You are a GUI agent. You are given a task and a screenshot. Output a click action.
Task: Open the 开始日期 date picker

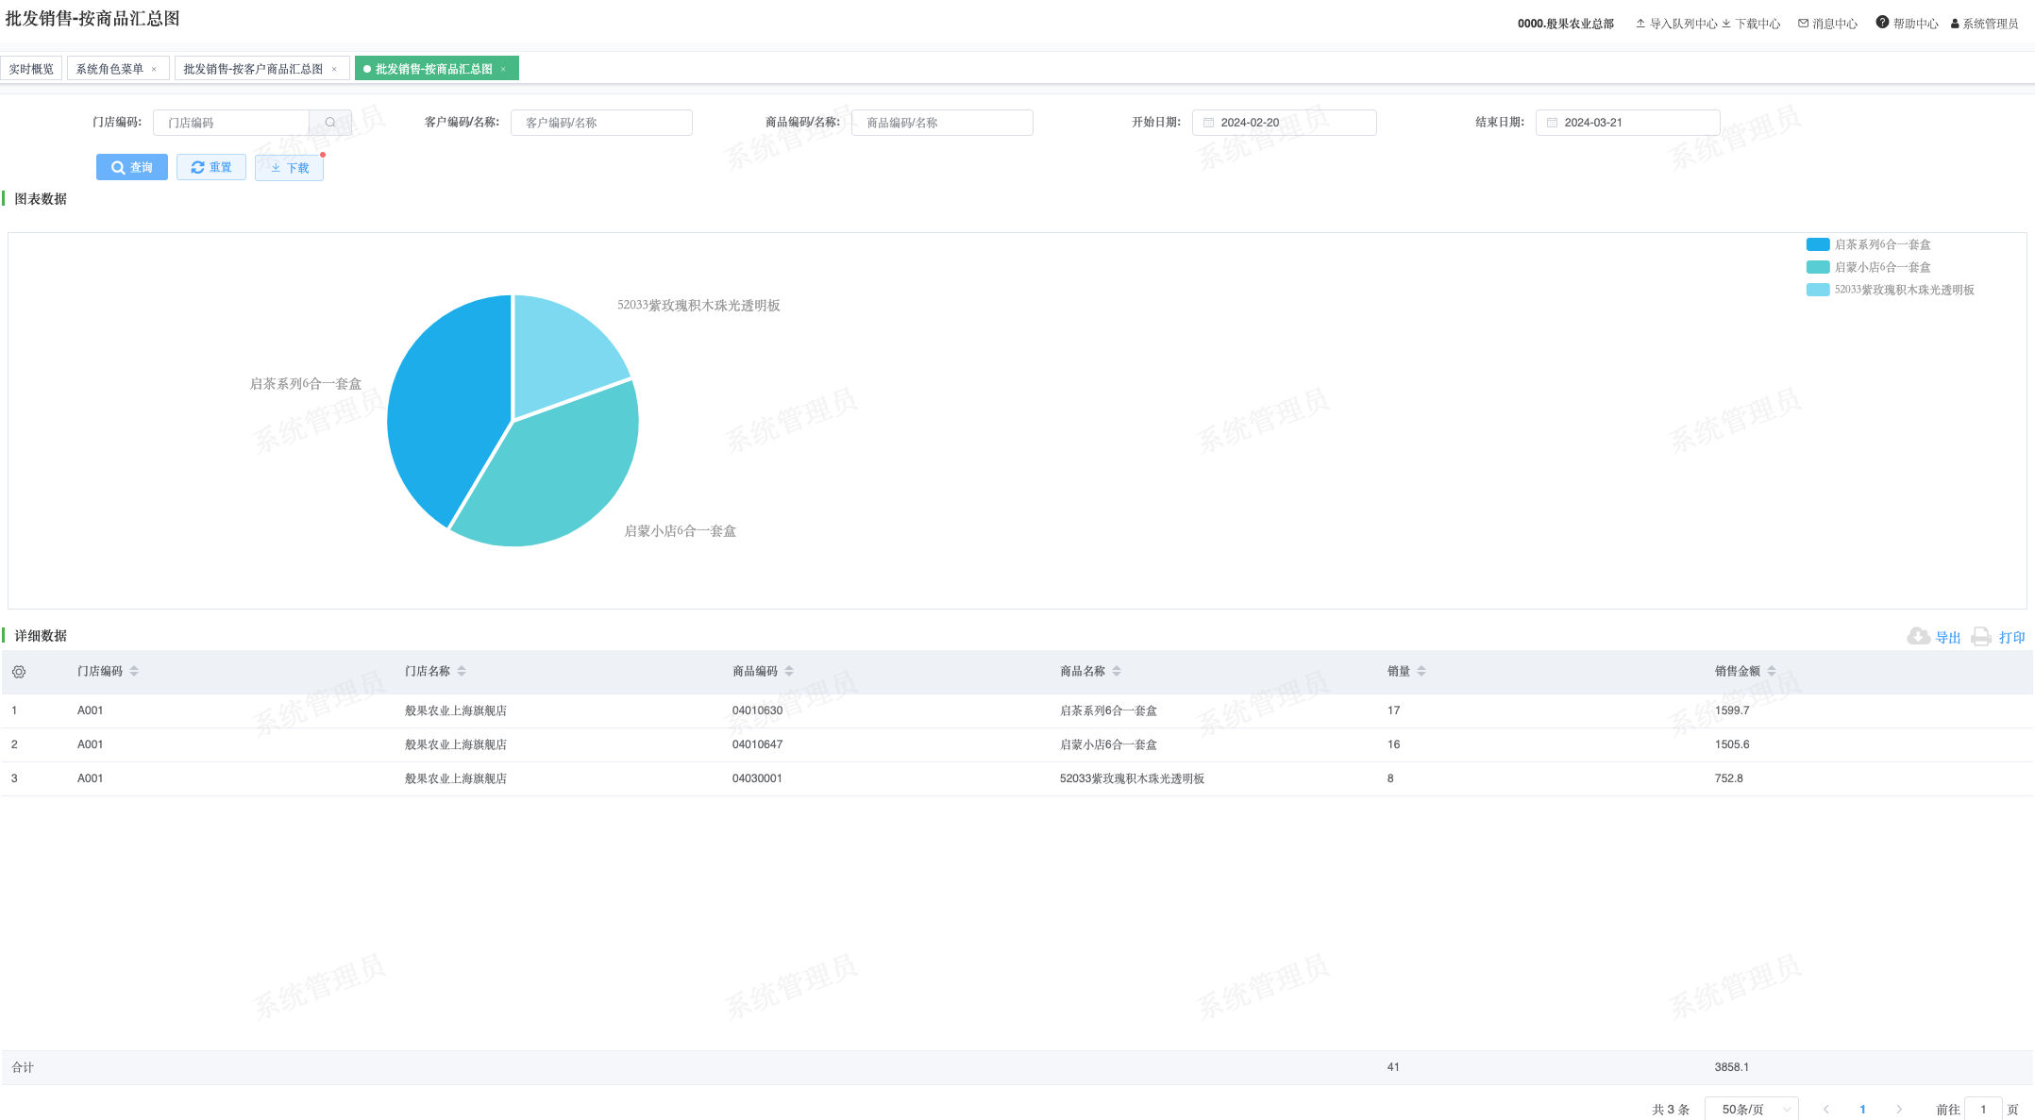tap(1284, 123)
